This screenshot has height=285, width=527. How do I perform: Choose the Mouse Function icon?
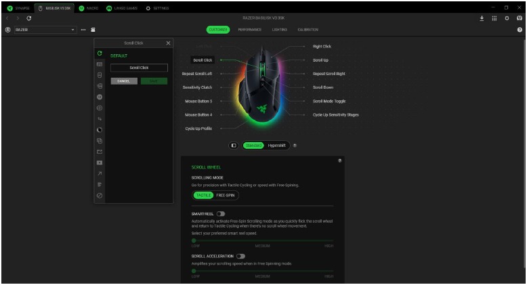coord(100,75)
